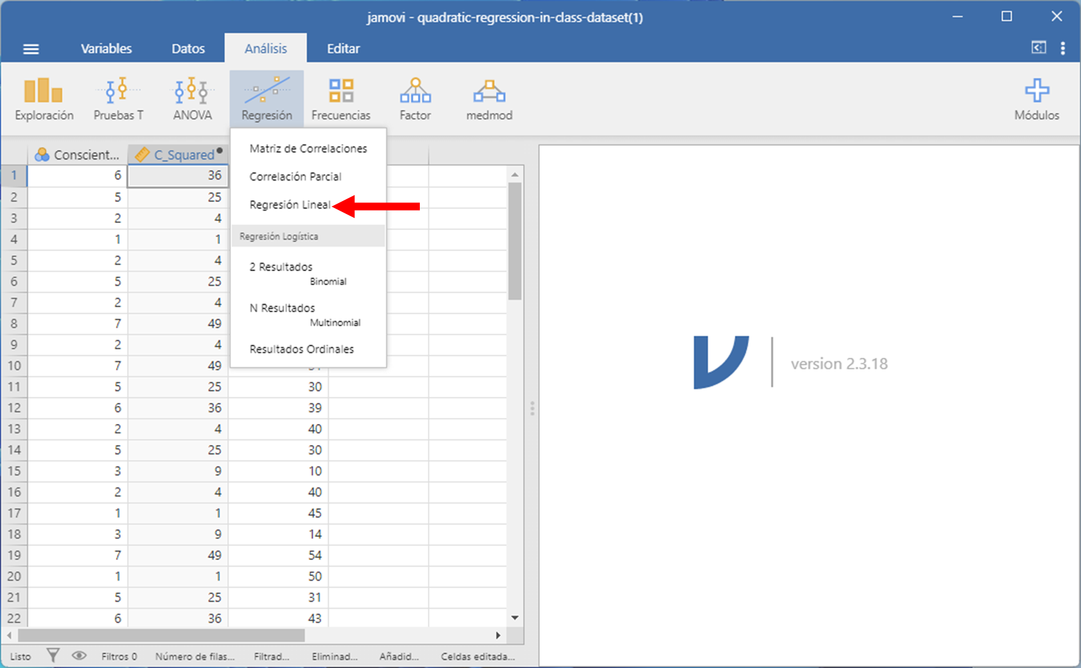Collapse the Regresión dropdown menu

point(266,99)
